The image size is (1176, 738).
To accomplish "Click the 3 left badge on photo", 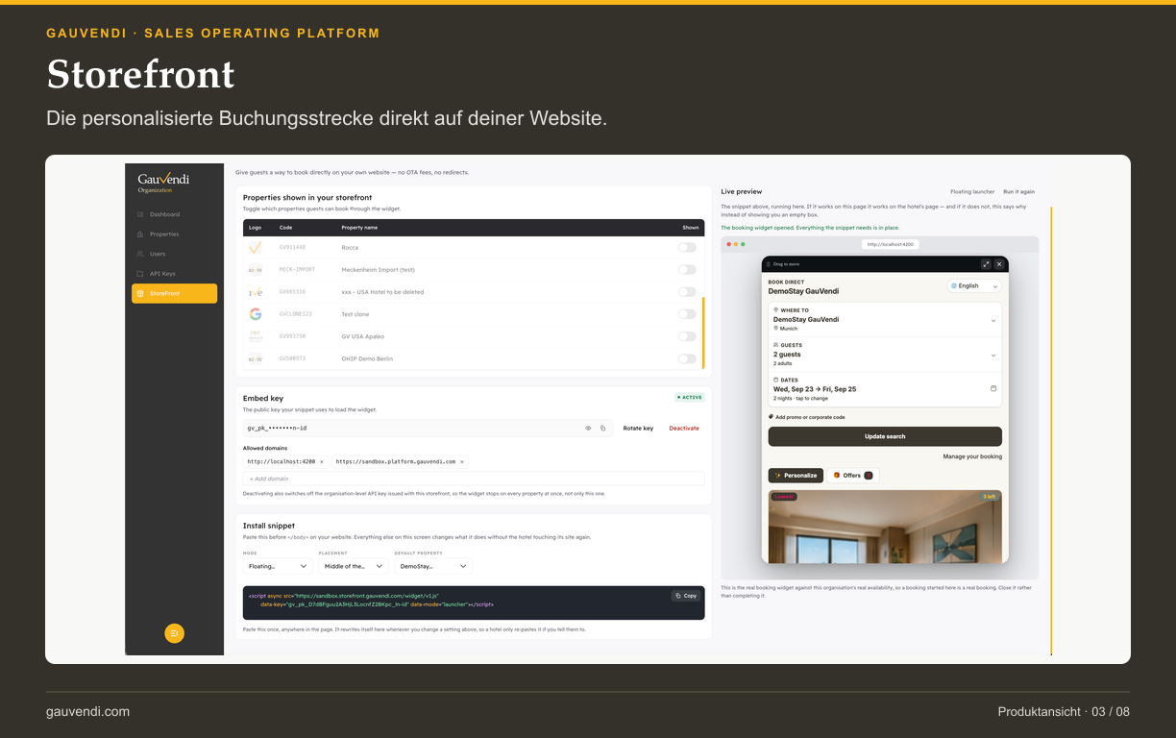I will click(x=989, y=497).
